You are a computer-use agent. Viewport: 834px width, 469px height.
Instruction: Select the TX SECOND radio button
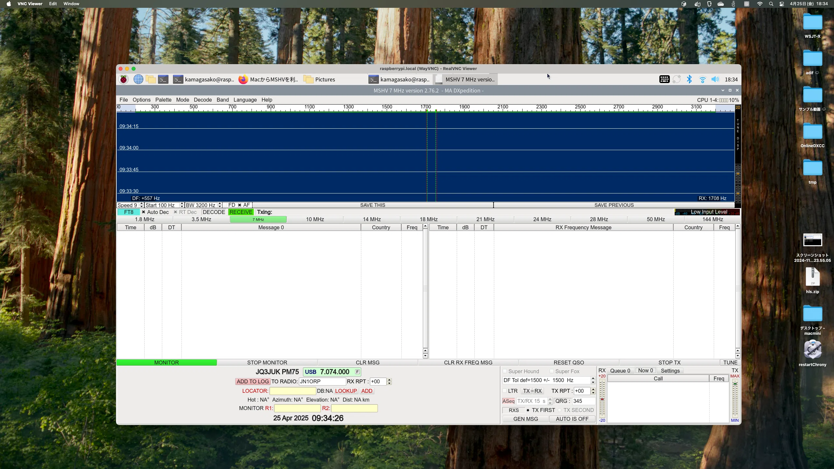coord(559,410)
